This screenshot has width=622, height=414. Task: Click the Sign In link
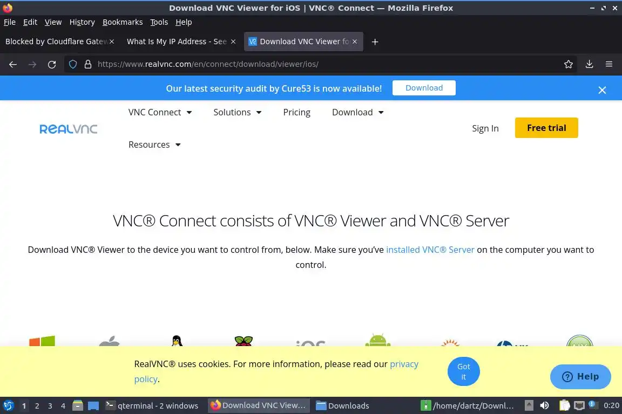(x=485, y=128)
